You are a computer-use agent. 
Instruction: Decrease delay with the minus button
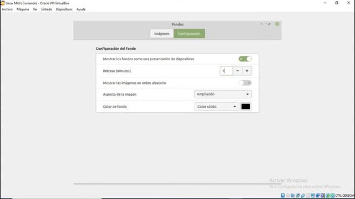(x=237, y=71)
